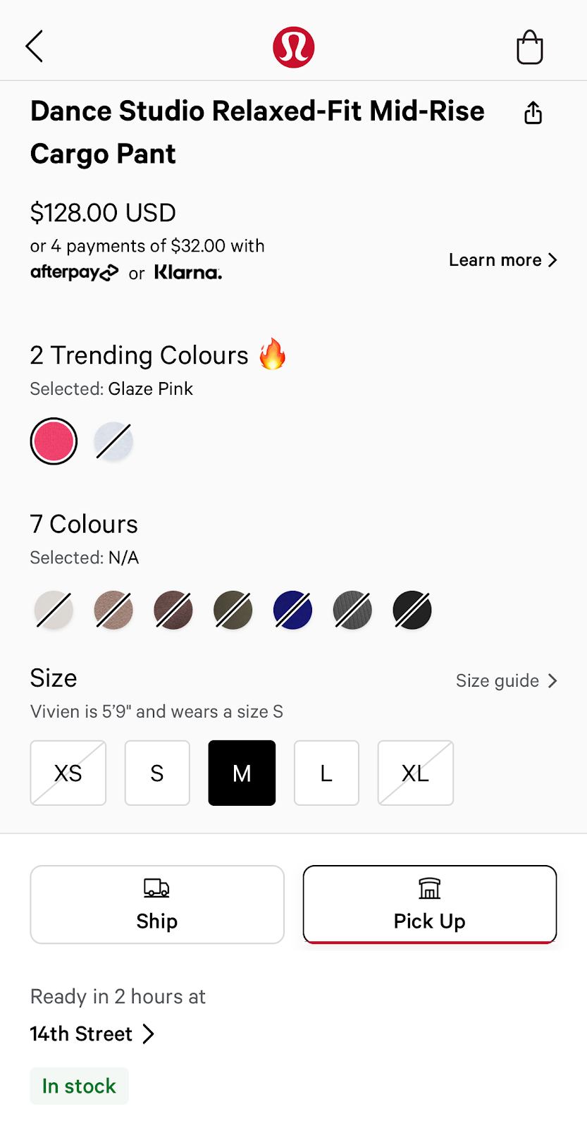The width and height of the screenshot is (587, 1128).
Task: Switch to the Ship tab
Action: coord(156,905)
